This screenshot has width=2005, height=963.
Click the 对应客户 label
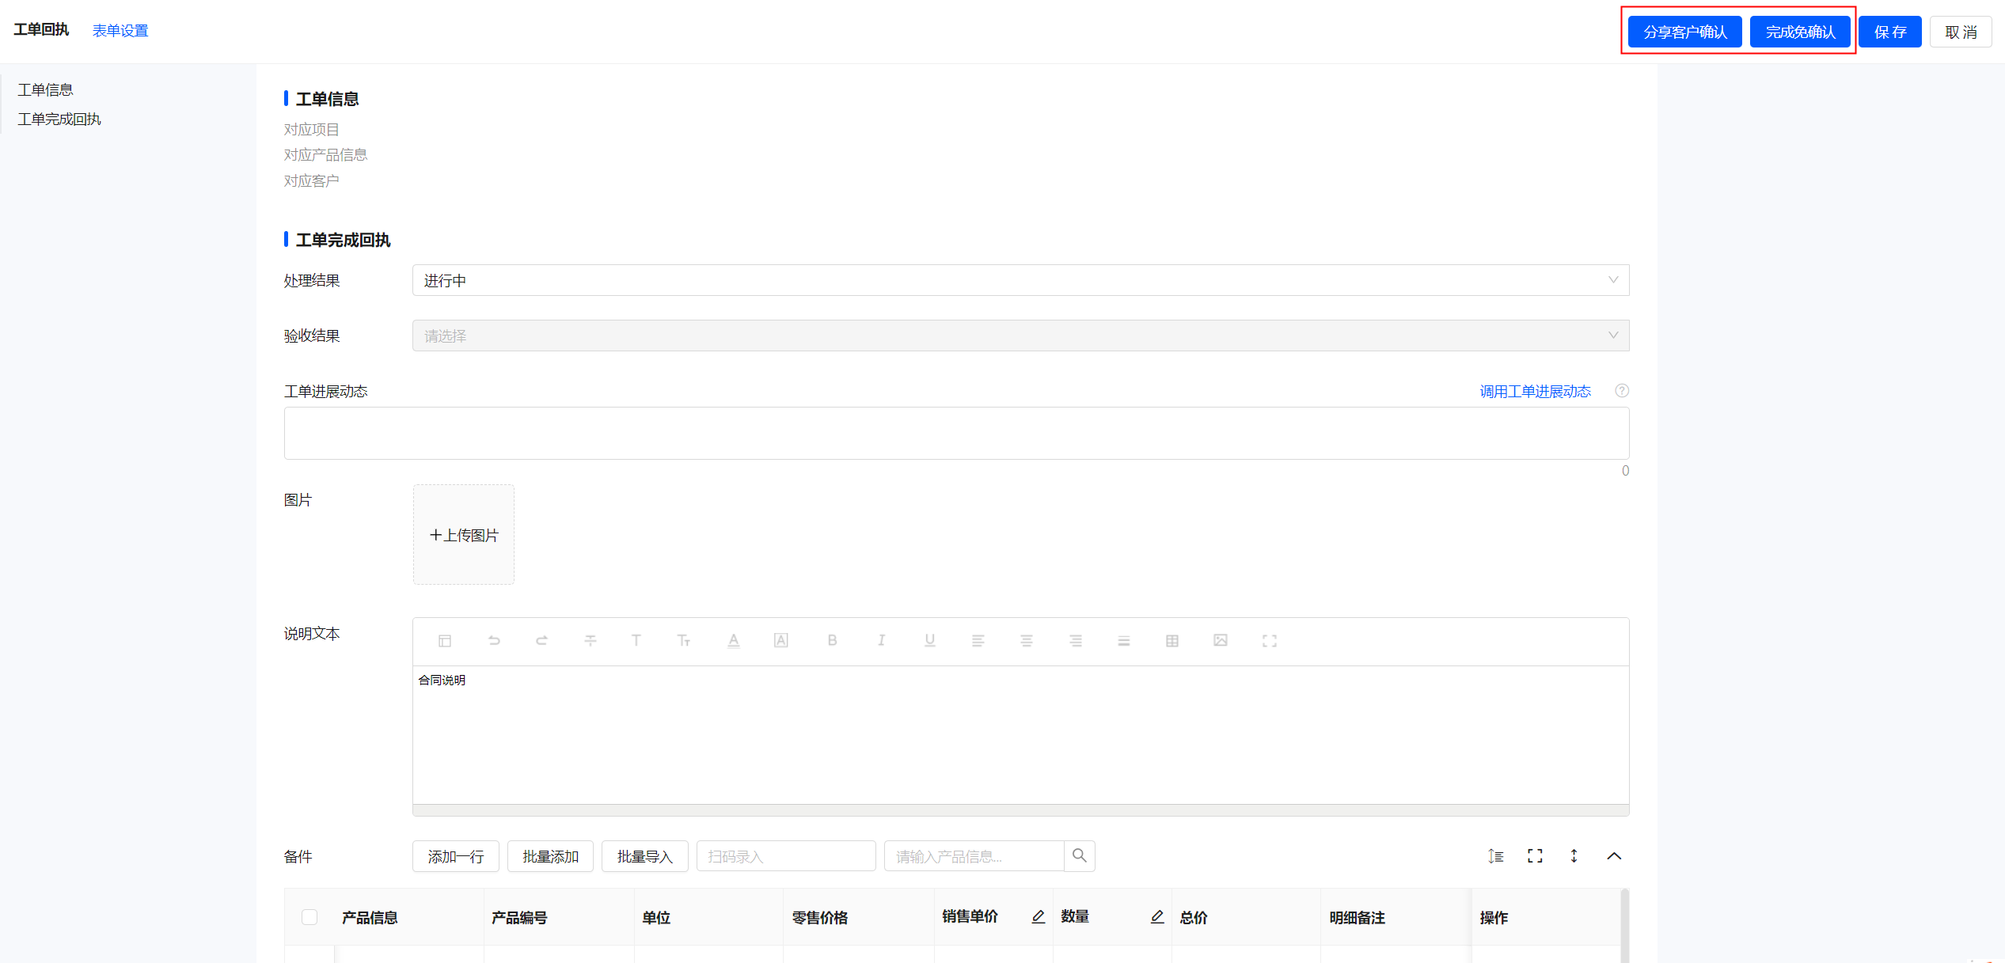tap(312, 180)
